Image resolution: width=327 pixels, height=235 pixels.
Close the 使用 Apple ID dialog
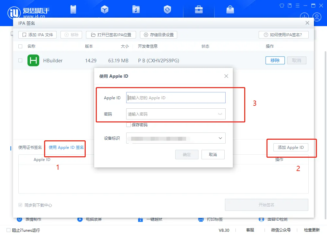click(226, 76)
